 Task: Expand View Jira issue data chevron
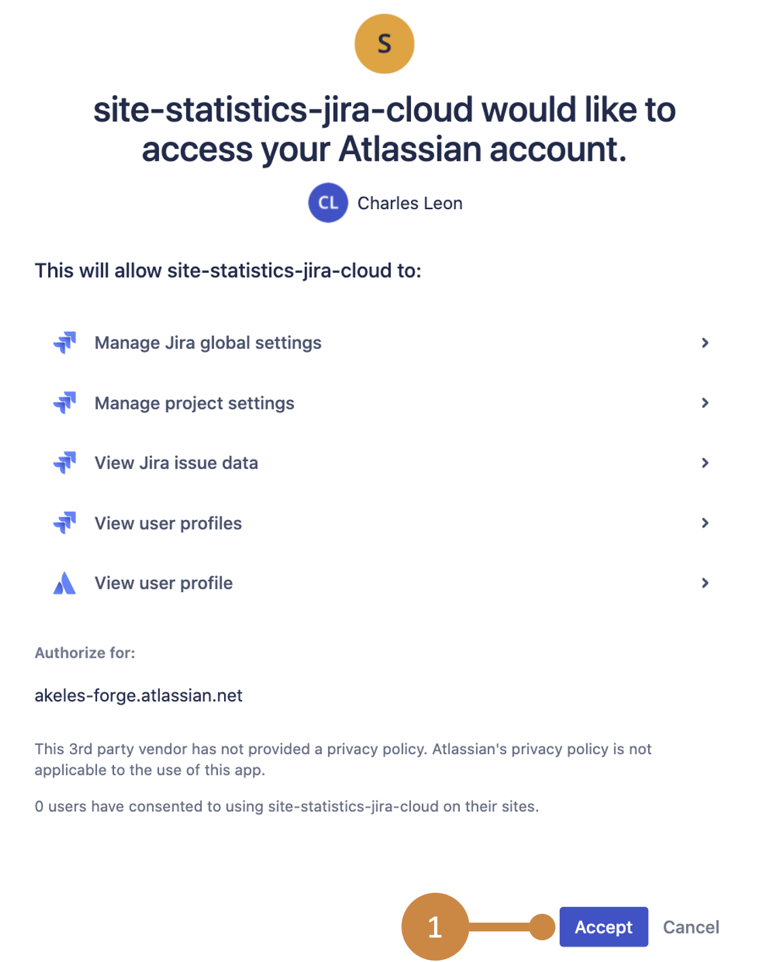(x=705, y=463)
